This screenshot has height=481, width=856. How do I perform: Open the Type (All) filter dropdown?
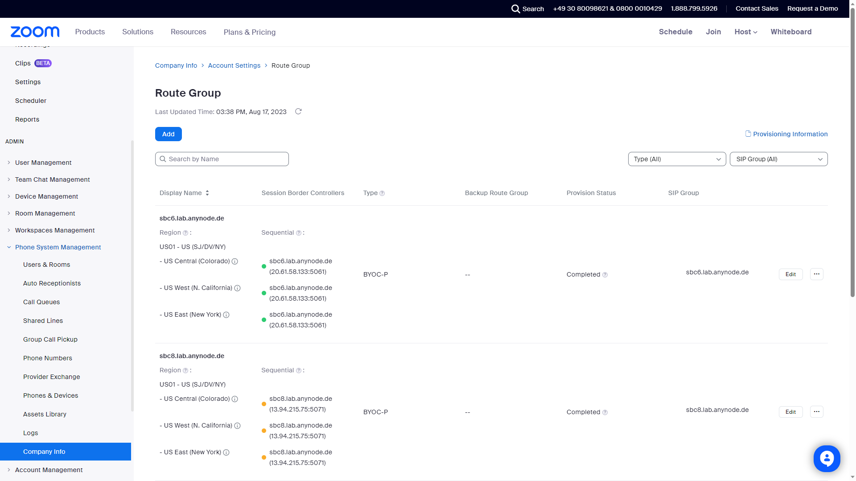pyautogui.click(x=677, y=159)
